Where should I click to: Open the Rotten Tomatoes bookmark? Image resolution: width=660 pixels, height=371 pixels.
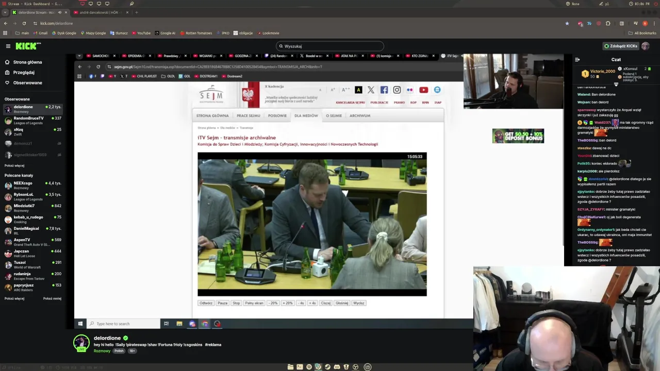coord(196,33)
